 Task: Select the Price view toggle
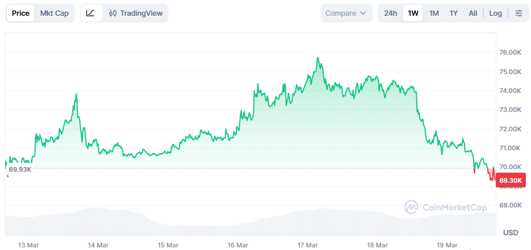20,13
